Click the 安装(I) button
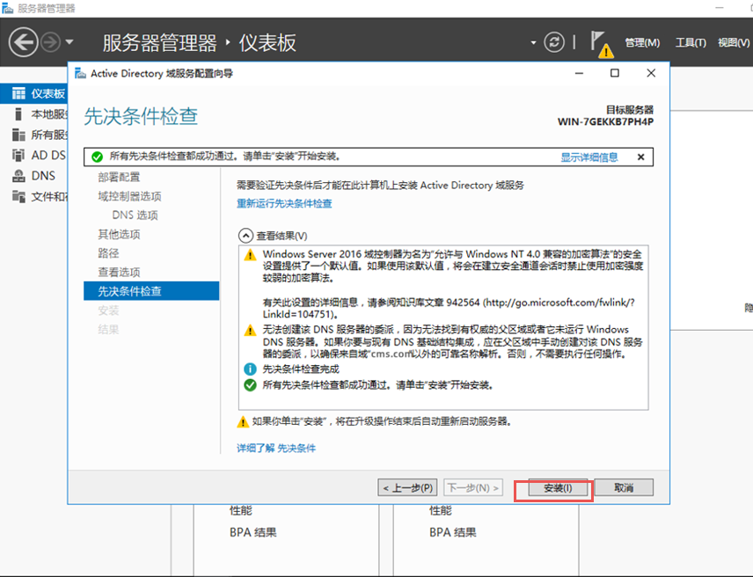This screenshot has width=753, height=577. [558, 488]
